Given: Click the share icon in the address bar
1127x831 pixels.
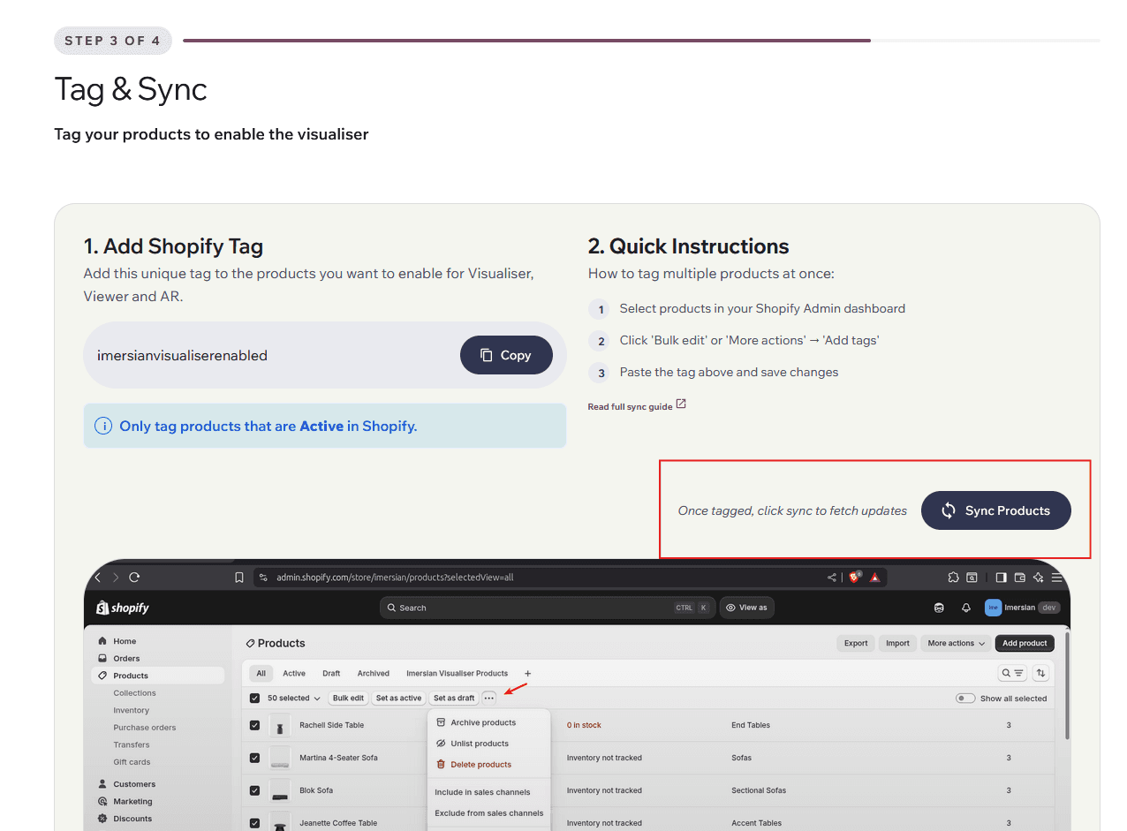Looking at the screenshot, I should click(x=831, y=578).
